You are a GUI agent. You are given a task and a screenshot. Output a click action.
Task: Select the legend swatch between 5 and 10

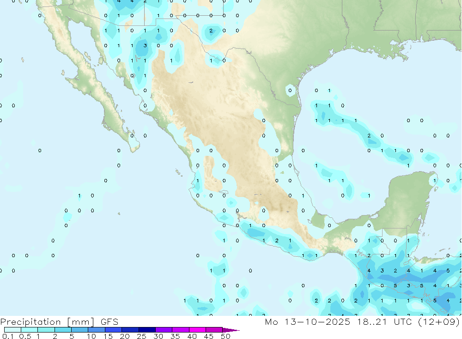click(80, 330)
